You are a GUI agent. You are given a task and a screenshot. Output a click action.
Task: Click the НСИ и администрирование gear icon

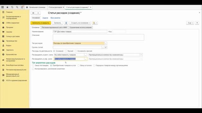coord(3,80)
